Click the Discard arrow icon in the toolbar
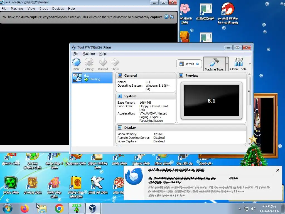The height and width of the screenshot is (214, 285). coord(103,62)
